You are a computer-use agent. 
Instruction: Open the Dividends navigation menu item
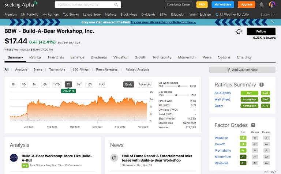click(149, 15)
